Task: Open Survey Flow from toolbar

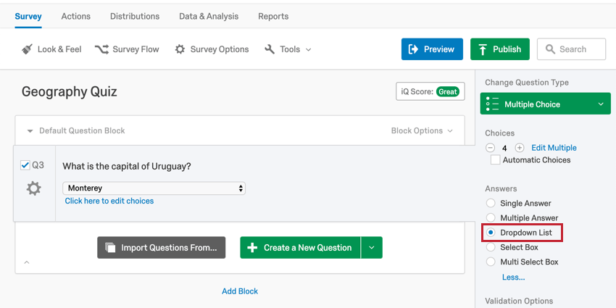Action: (x=127, y=49)
